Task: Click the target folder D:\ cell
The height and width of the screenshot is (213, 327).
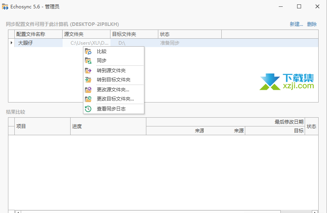Action: click(x=134, y=43)
